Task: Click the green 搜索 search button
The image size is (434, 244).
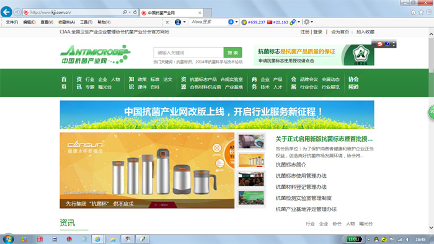Action: 232,53
